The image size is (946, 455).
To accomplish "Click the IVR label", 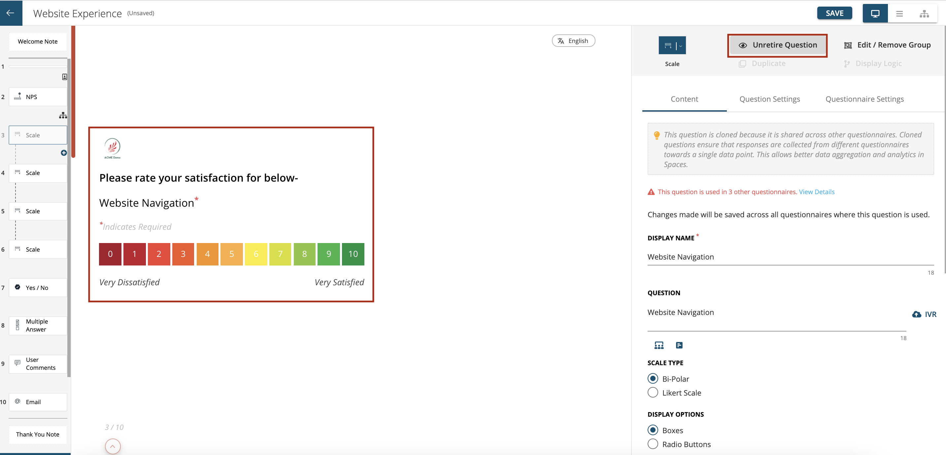I will click(x=930, y=314).
